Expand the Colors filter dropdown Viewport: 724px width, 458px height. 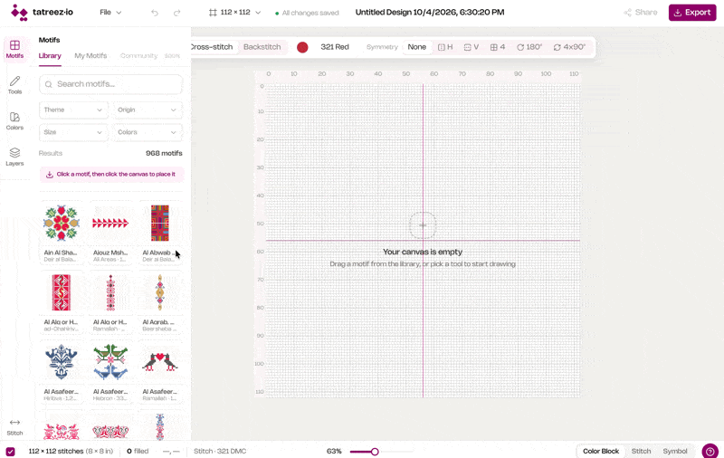tap(148, 132)
